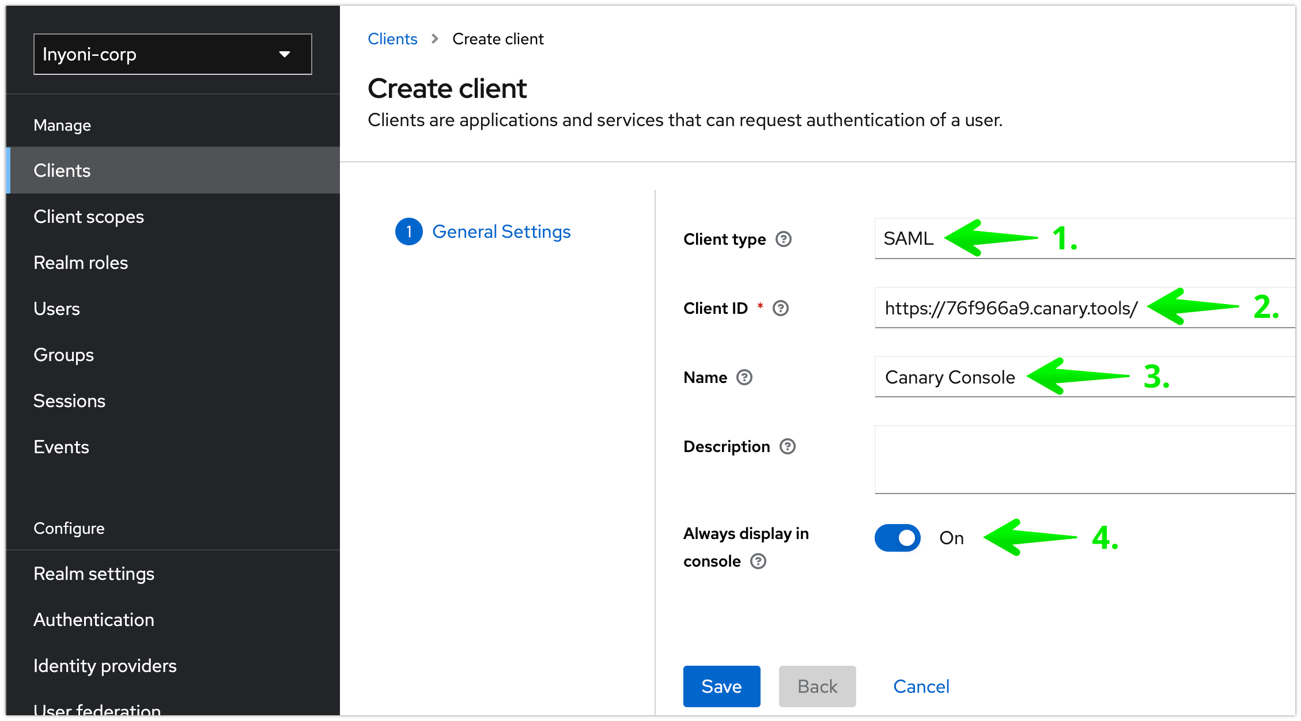Click the Client ID help icon
Image resolution: width=1301 pixels, height=721 pixels.
[781, 308]
